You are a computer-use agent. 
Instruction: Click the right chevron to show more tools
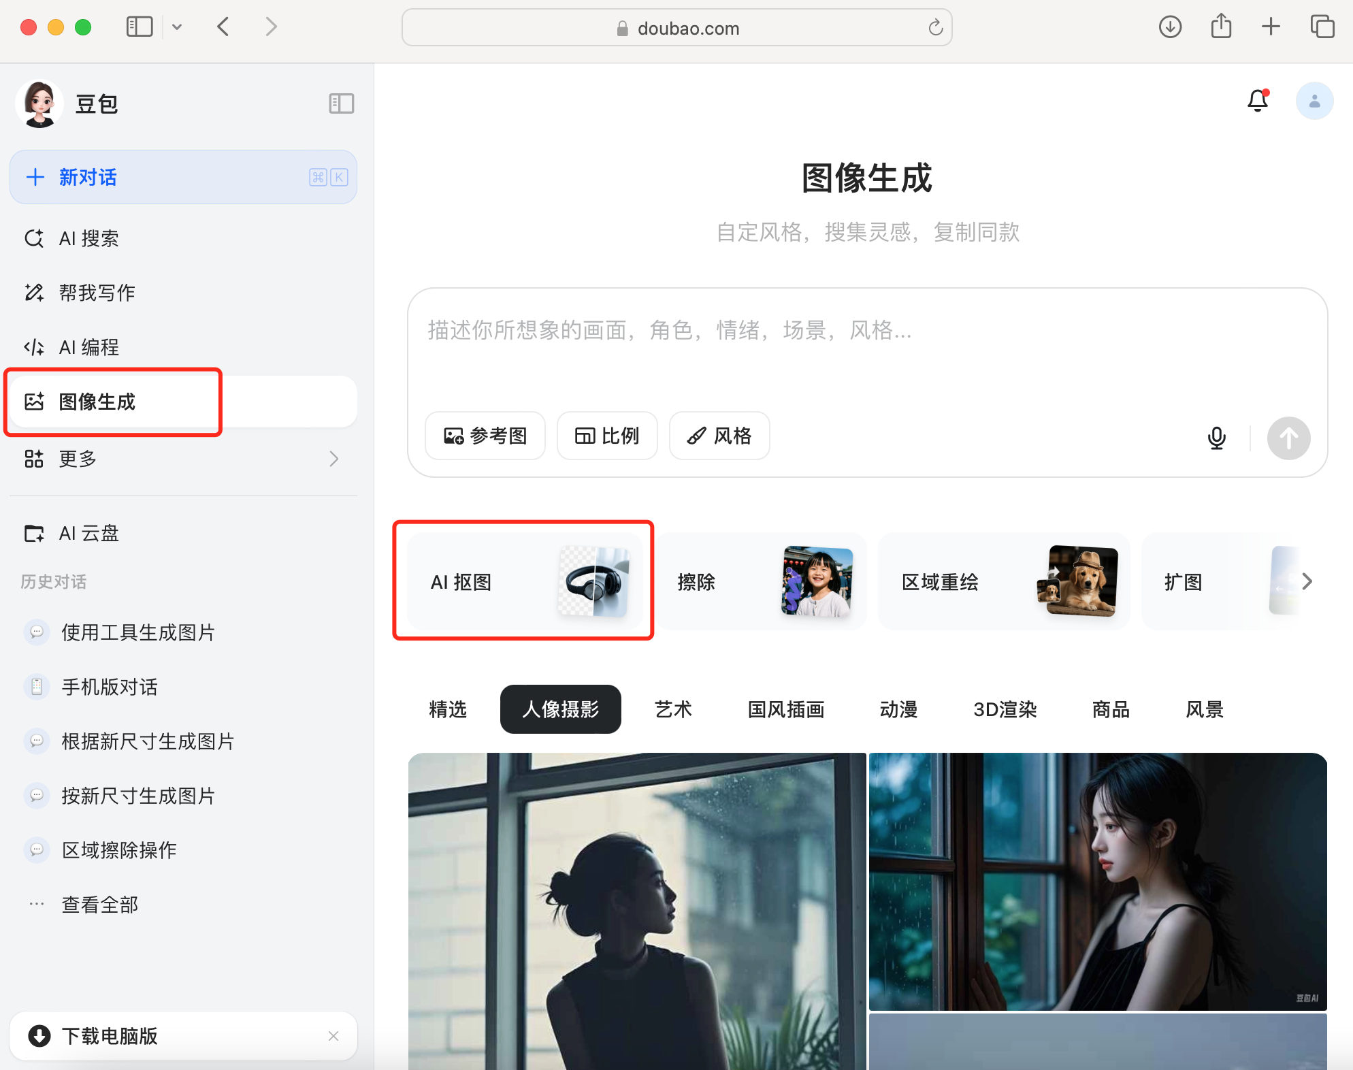[1307, 581]
